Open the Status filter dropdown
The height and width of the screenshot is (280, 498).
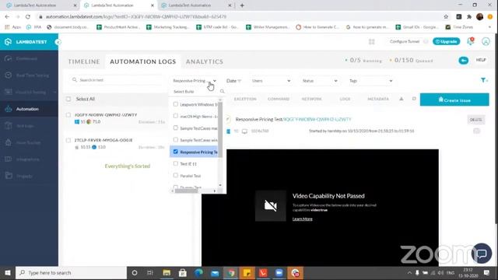pyautogui.click(x=319, y=81)
